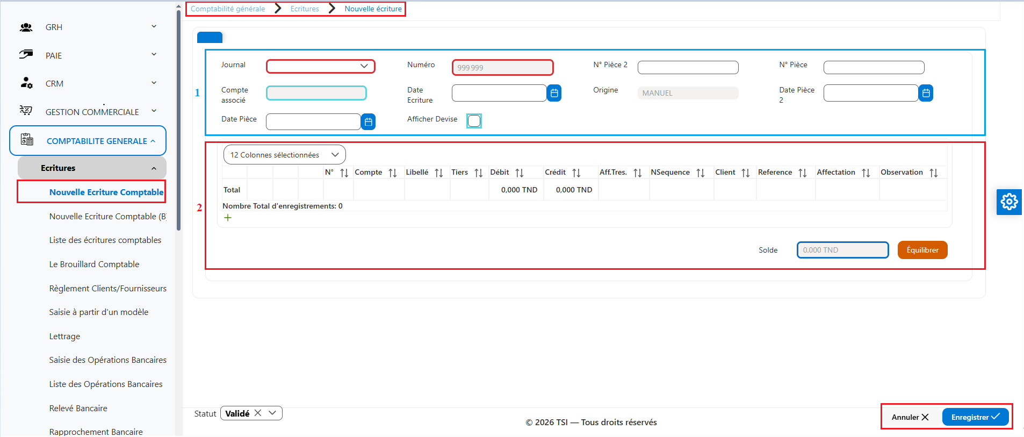Focus the N° Pièce input field
Image resolution: width=1024 pixels, height=437 pixels.
[874, 67]
